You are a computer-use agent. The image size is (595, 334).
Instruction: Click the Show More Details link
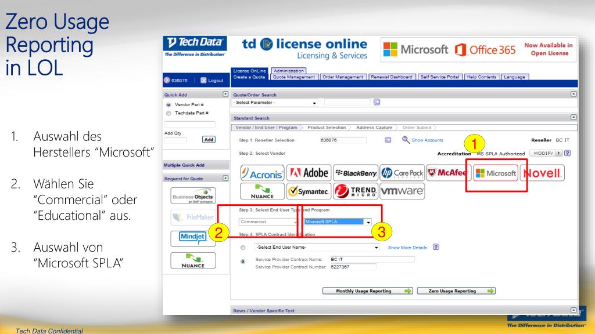407,248
